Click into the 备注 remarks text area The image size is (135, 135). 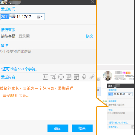pyautogui.click(x=48, y=57)
